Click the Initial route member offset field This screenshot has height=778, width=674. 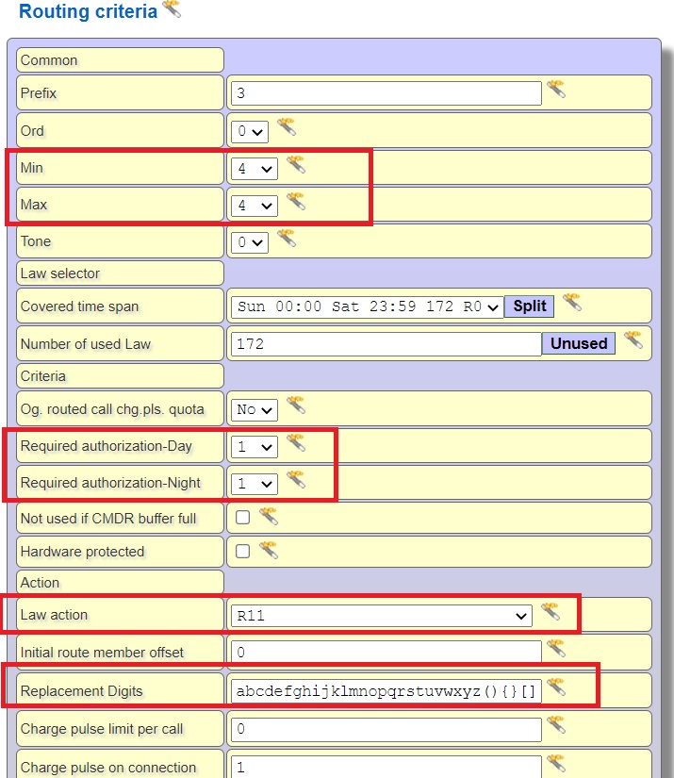point(386,653)
